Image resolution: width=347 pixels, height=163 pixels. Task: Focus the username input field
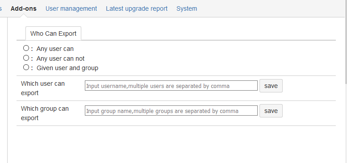(x=171, y=86)
